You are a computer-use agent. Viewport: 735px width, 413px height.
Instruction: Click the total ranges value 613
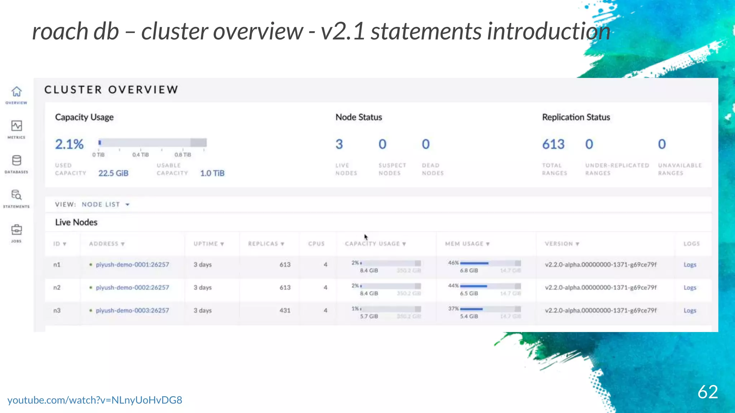553,144
